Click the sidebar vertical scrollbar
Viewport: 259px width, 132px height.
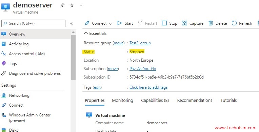(73, 57)
